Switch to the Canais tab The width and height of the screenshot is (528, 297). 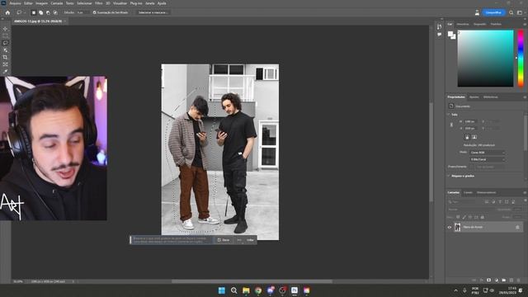coord(468,192)
